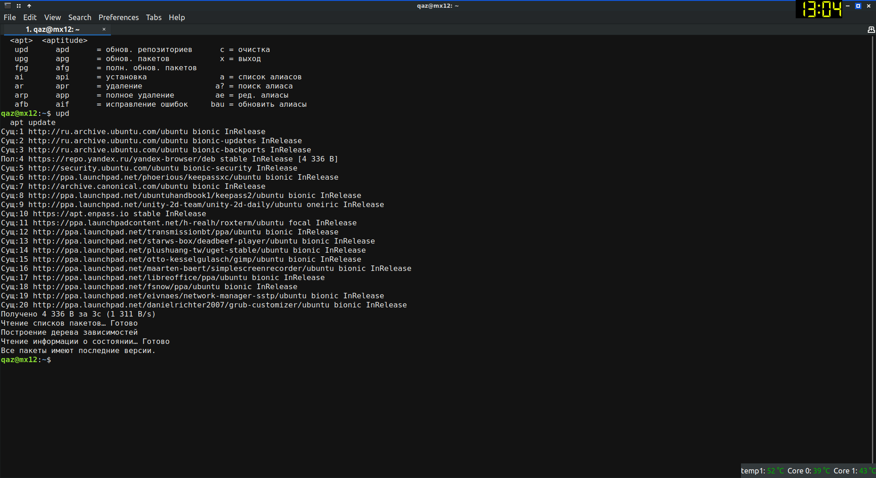
Task: Click the typed 'upd' command after the prompt
Action: 63,113
